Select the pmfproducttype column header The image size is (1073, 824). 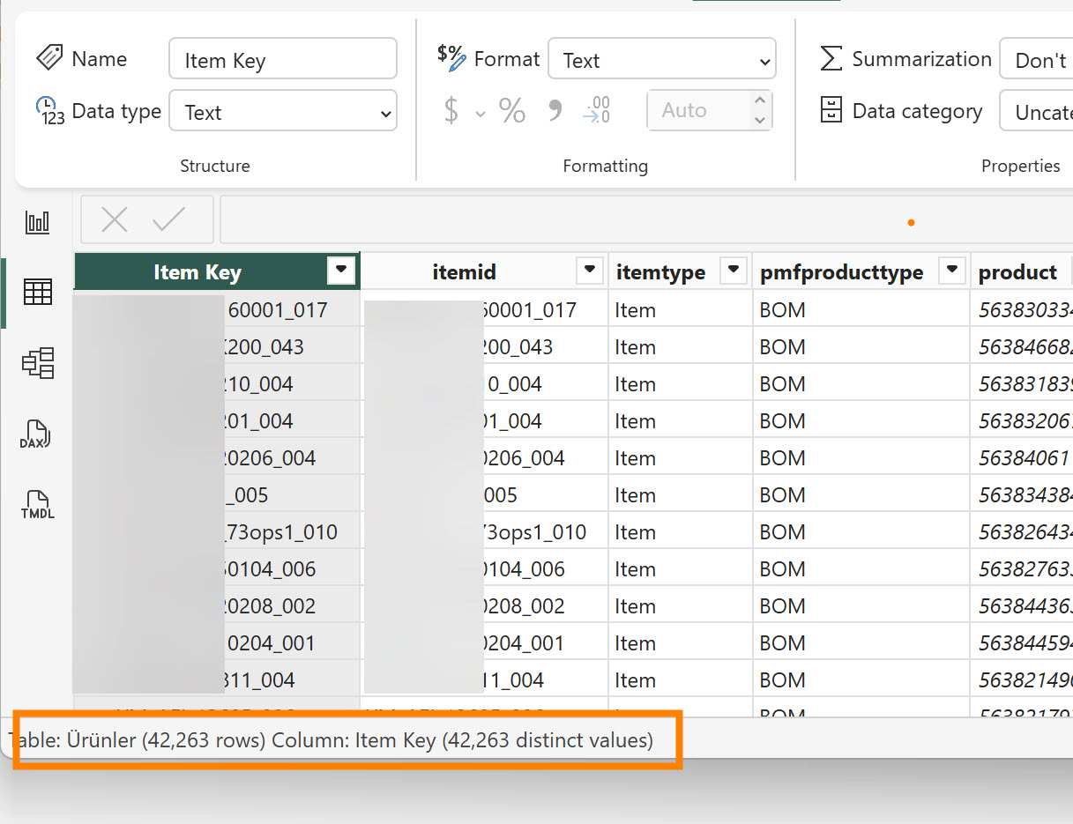click(841, 272)
